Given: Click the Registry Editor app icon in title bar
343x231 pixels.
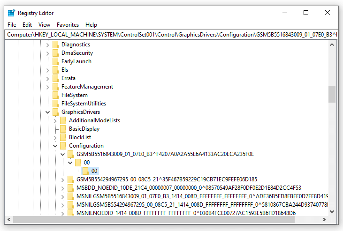Looking at the screenshot, I should 11,13.
